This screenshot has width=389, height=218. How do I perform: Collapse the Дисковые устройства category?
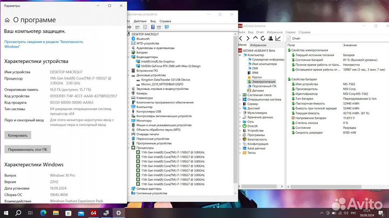(x=129, y=75)
